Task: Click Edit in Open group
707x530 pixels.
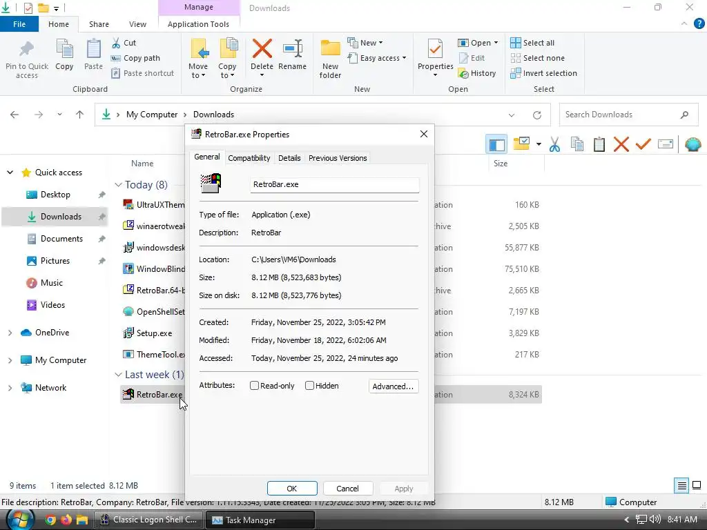Action: coord(472,58)
